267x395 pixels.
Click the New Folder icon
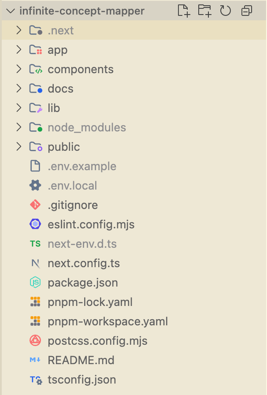point(204,11)
